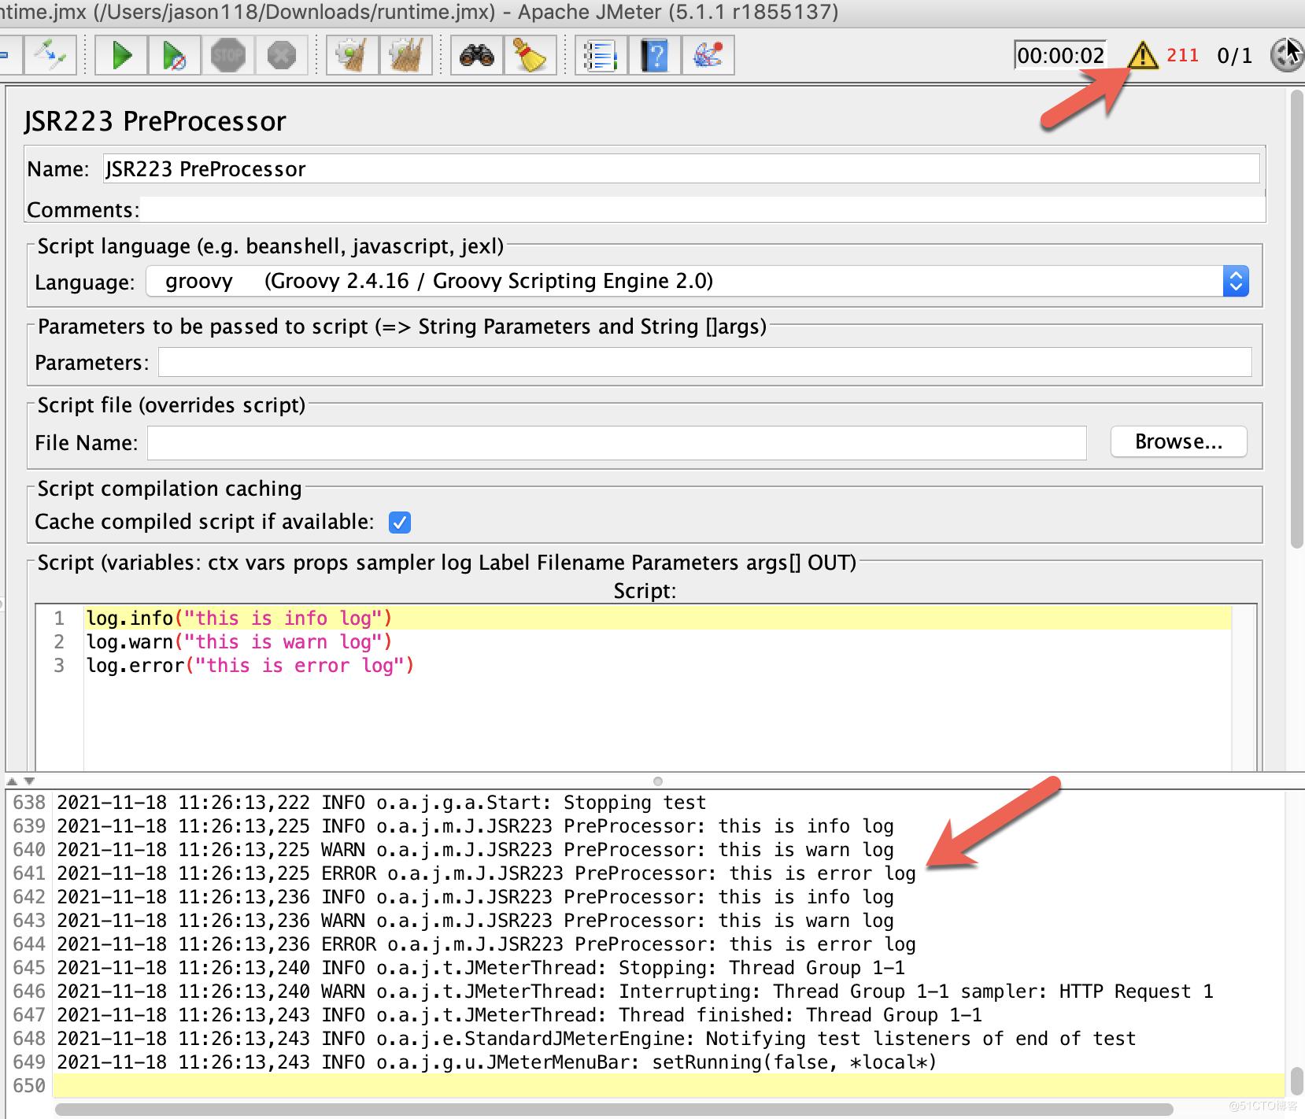The height and width of the screenshot is (1119, 1305).
Task: Click script line log.error("this is error log")
Action: 250,665
